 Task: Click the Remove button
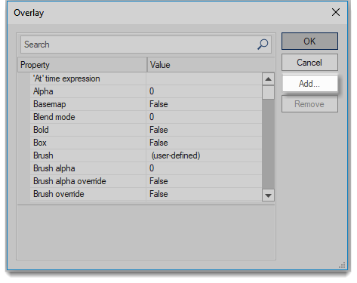coord(309,104)
